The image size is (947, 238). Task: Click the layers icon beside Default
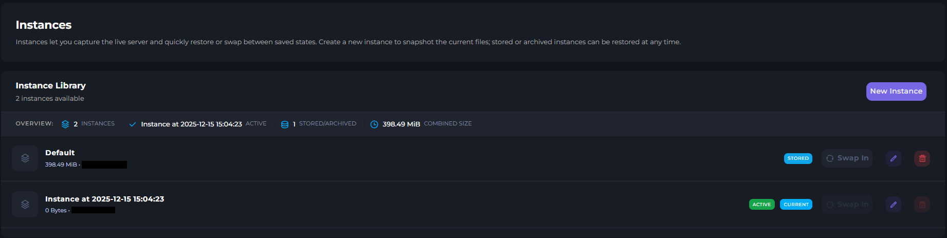25,158
